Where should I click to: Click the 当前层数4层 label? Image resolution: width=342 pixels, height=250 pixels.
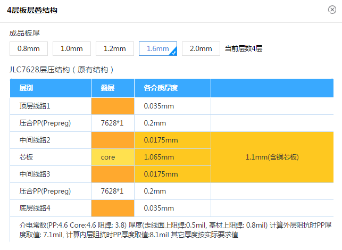coord(244,48)
